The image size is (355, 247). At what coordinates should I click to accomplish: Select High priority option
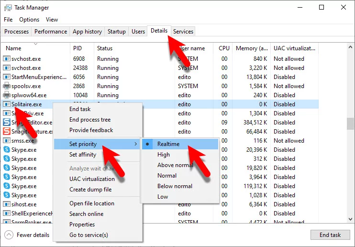[180, 155]
